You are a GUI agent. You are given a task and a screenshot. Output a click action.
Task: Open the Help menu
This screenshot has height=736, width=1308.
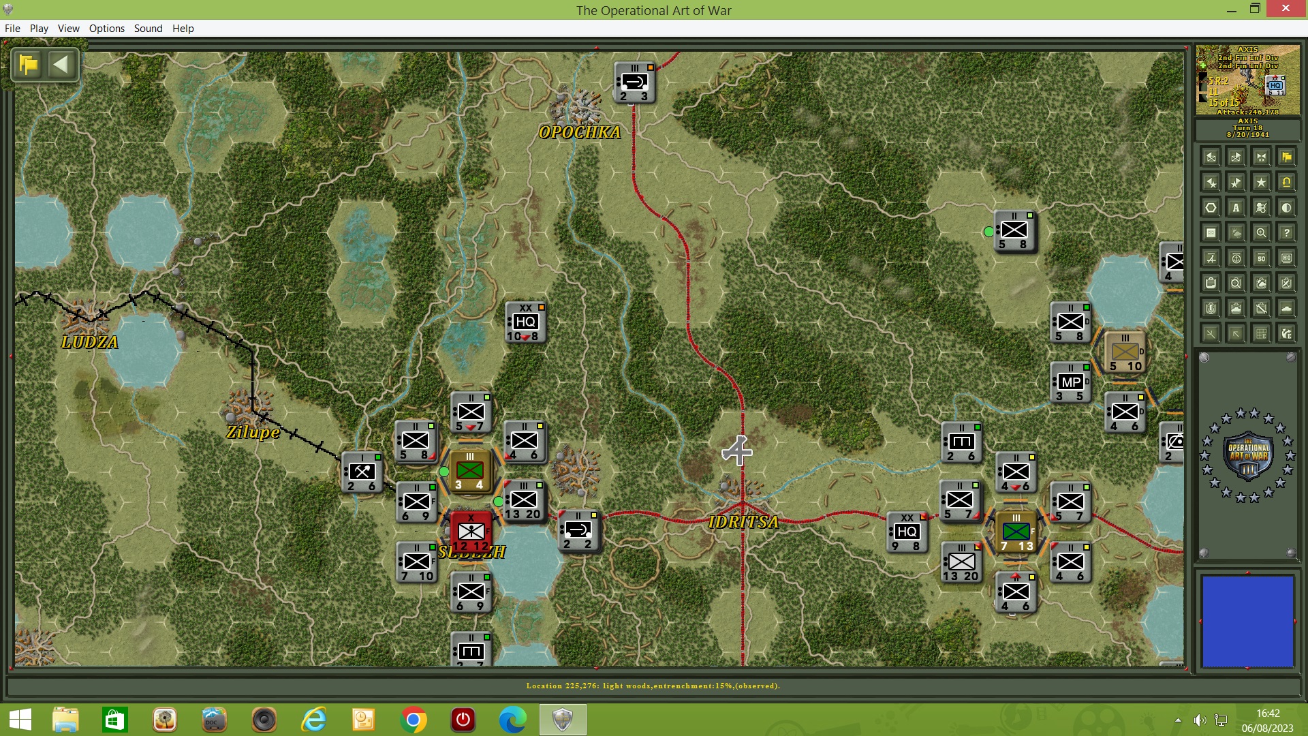click(183, 29)
